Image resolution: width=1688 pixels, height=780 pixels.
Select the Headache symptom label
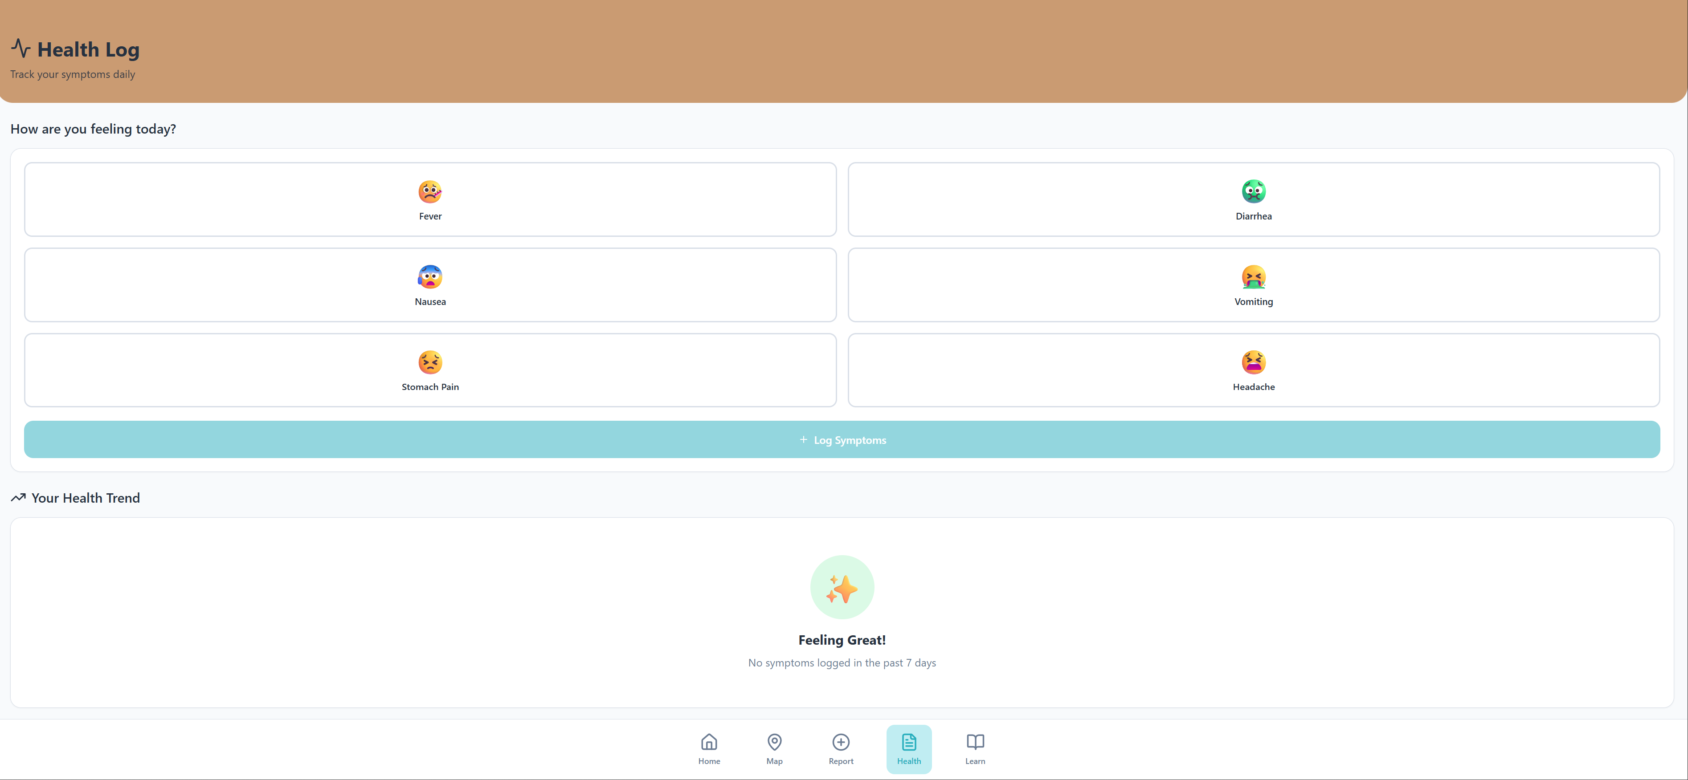[1253, 387]
